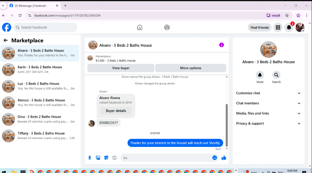Select the Messenger | Facebook browser tab
The image size is (312, 173).
pyautogui.click(x=34, y=6)
